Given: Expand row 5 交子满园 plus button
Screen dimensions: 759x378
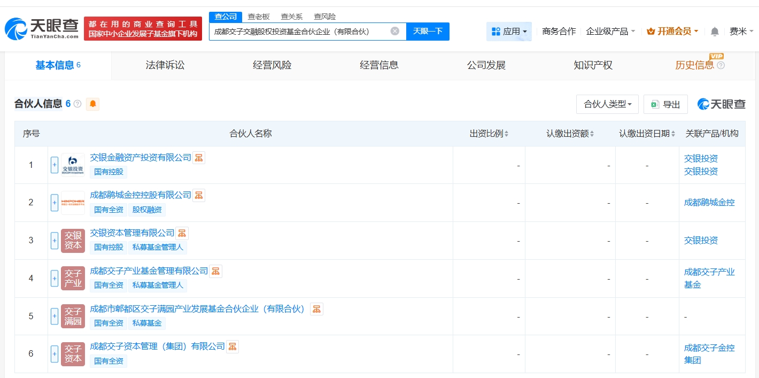Looking at the screenshot, I should click(55, 316).
